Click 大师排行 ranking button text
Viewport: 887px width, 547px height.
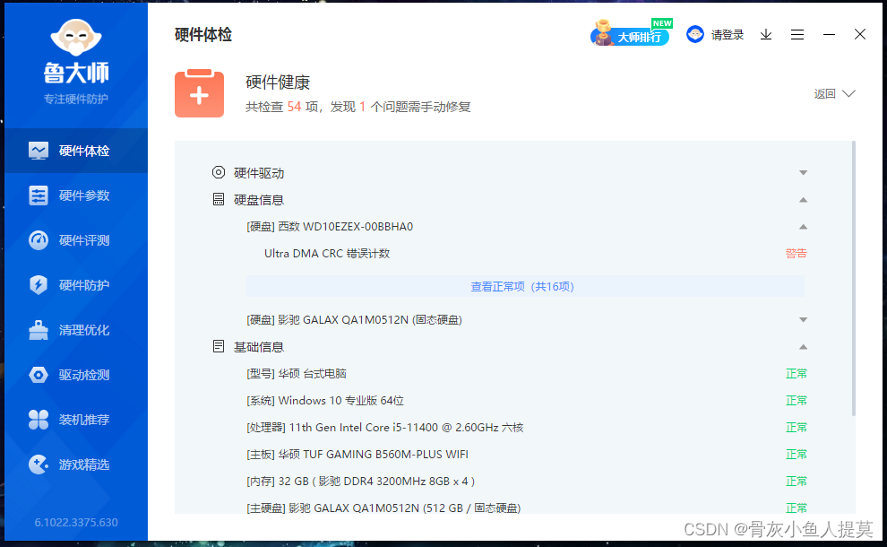[x=639, y=38]
